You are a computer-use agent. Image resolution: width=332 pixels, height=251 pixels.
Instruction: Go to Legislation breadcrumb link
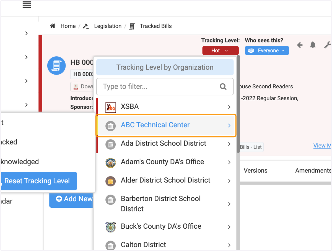[108, 26]
